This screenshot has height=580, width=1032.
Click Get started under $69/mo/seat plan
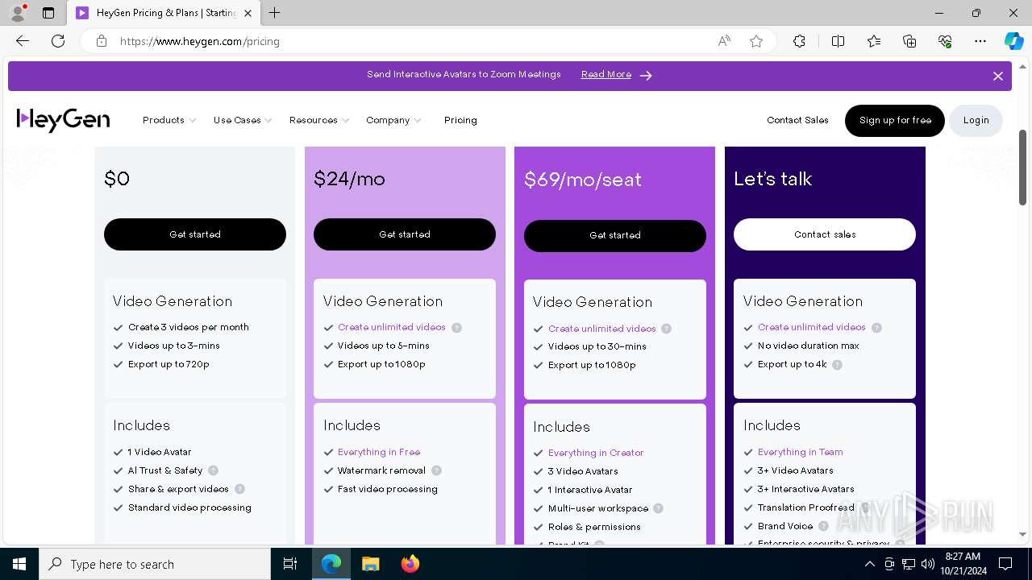point(615,235)
